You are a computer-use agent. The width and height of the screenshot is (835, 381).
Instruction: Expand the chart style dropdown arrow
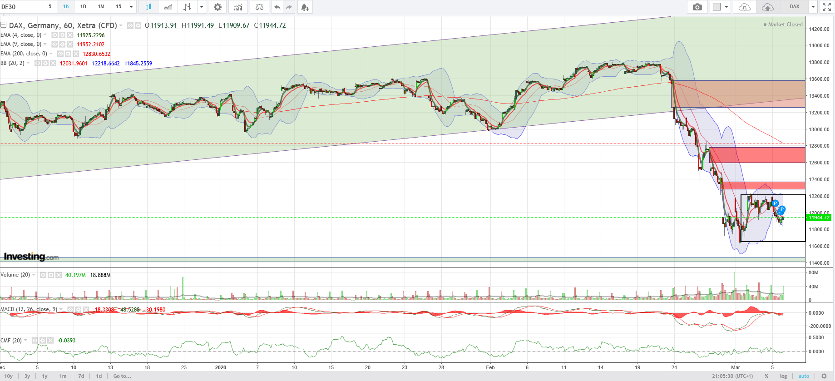(202, 7)
